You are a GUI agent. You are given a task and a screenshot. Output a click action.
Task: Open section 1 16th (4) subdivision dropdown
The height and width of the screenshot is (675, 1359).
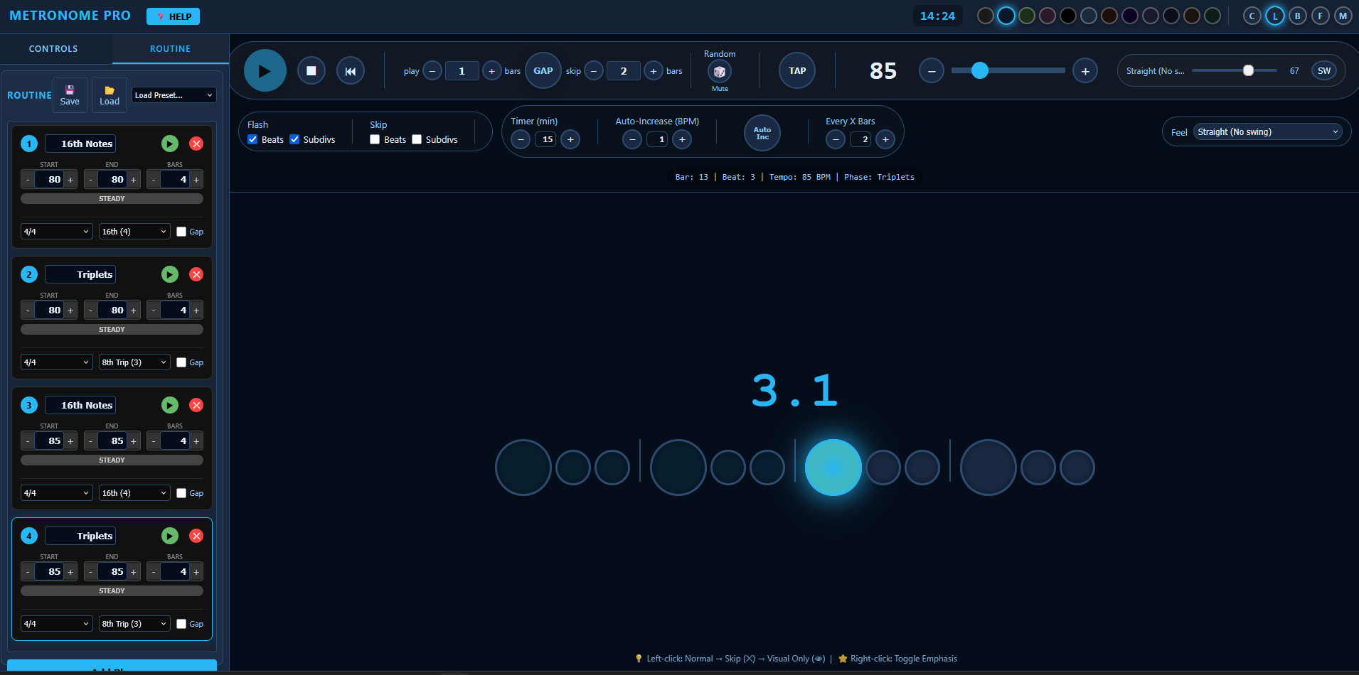(134, 232)
